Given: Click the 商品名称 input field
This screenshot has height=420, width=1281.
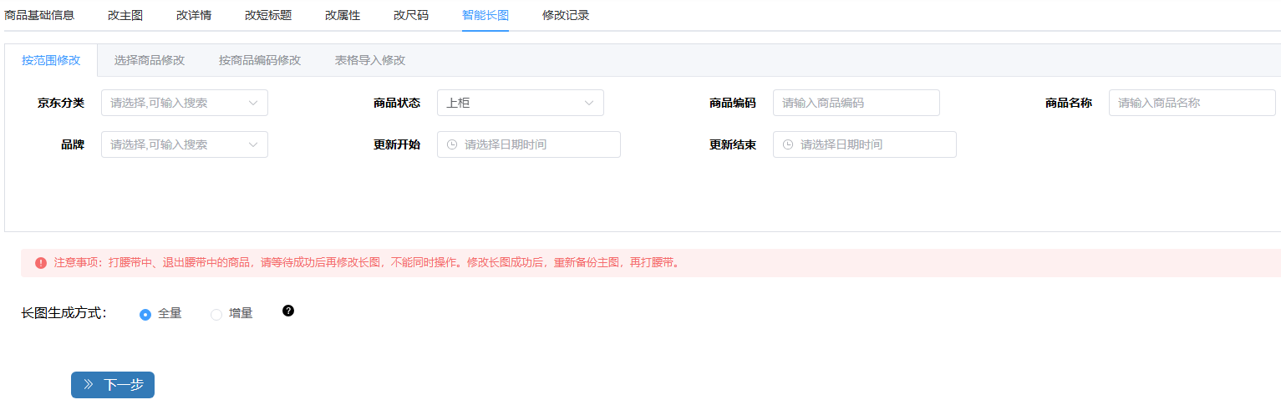Looking at the screenshot, I should point(1192,103).
